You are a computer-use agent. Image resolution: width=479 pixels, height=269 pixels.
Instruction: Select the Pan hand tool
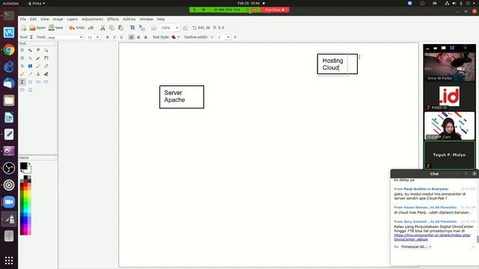(46, 58)
